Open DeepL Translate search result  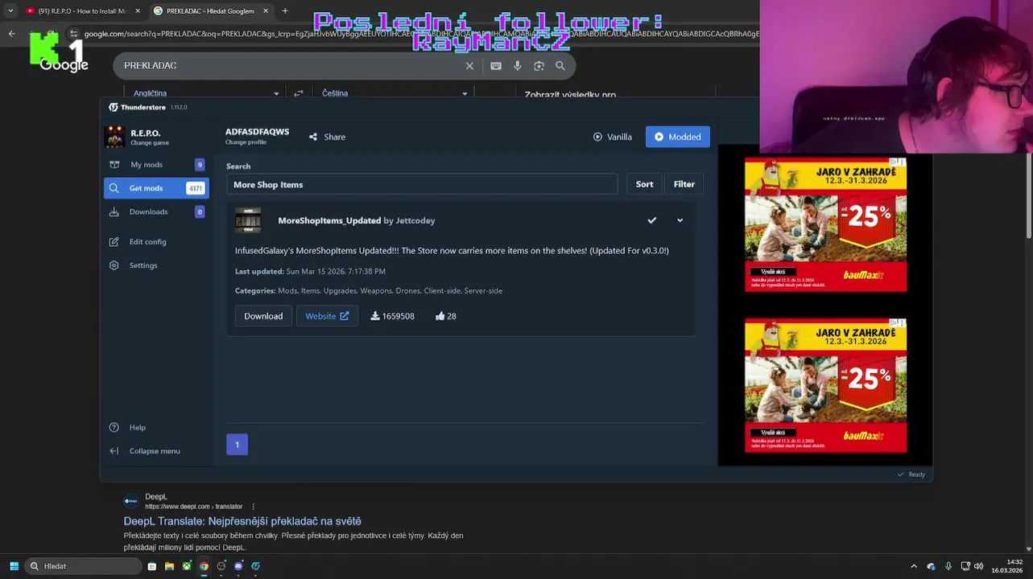click(x=242, y=521)
